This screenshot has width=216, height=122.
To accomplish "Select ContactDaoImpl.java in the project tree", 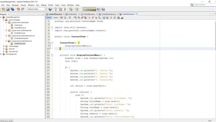I will [21, 38].
